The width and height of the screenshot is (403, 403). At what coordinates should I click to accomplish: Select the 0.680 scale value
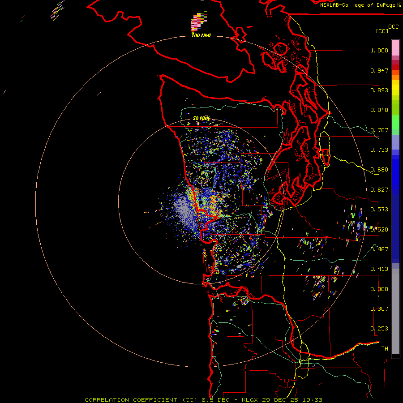[379, 170]
